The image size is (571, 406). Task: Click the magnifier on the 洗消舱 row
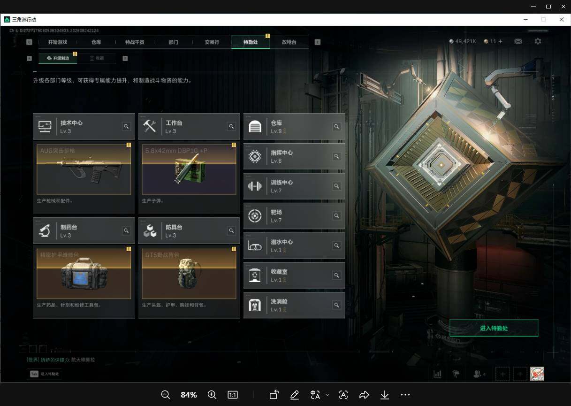click(336, 305)
